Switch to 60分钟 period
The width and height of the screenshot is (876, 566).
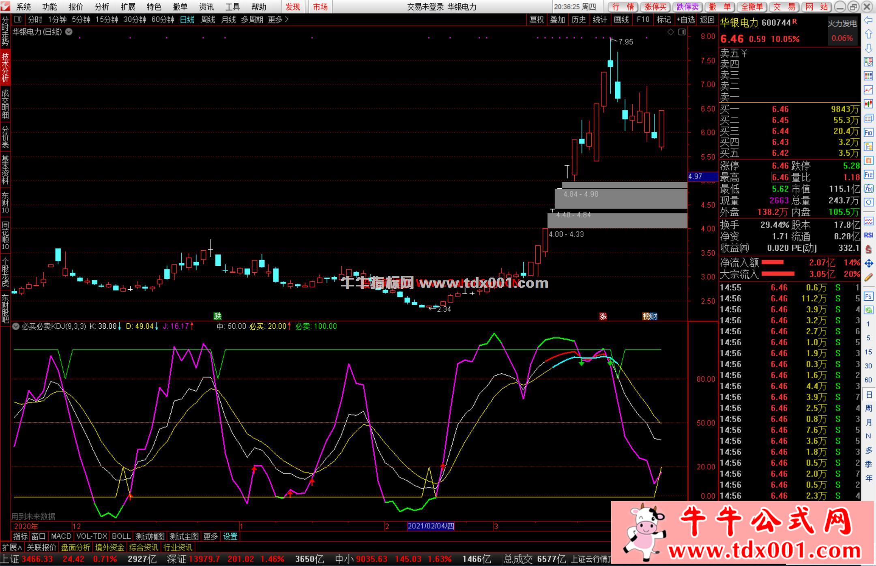(x=163, y=19)
